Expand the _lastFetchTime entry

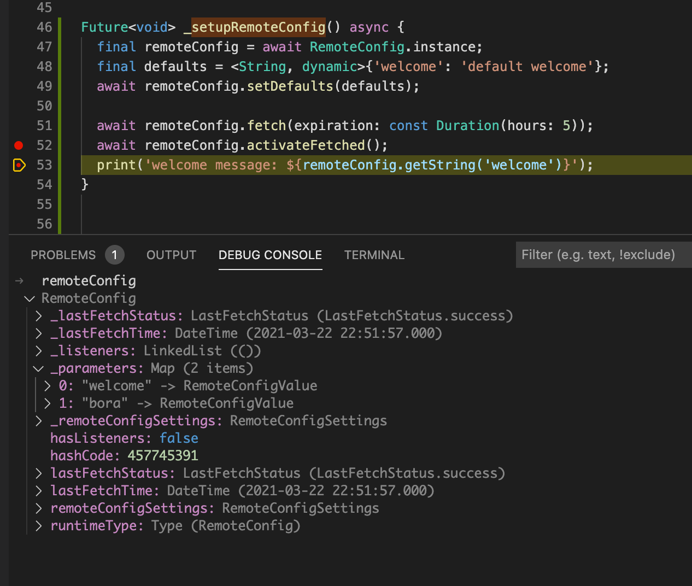point(39,333)
